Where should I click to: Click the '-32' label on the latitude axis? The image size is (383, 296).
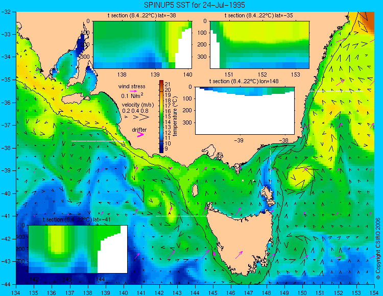pyautogui.click(x=5, y=12)
